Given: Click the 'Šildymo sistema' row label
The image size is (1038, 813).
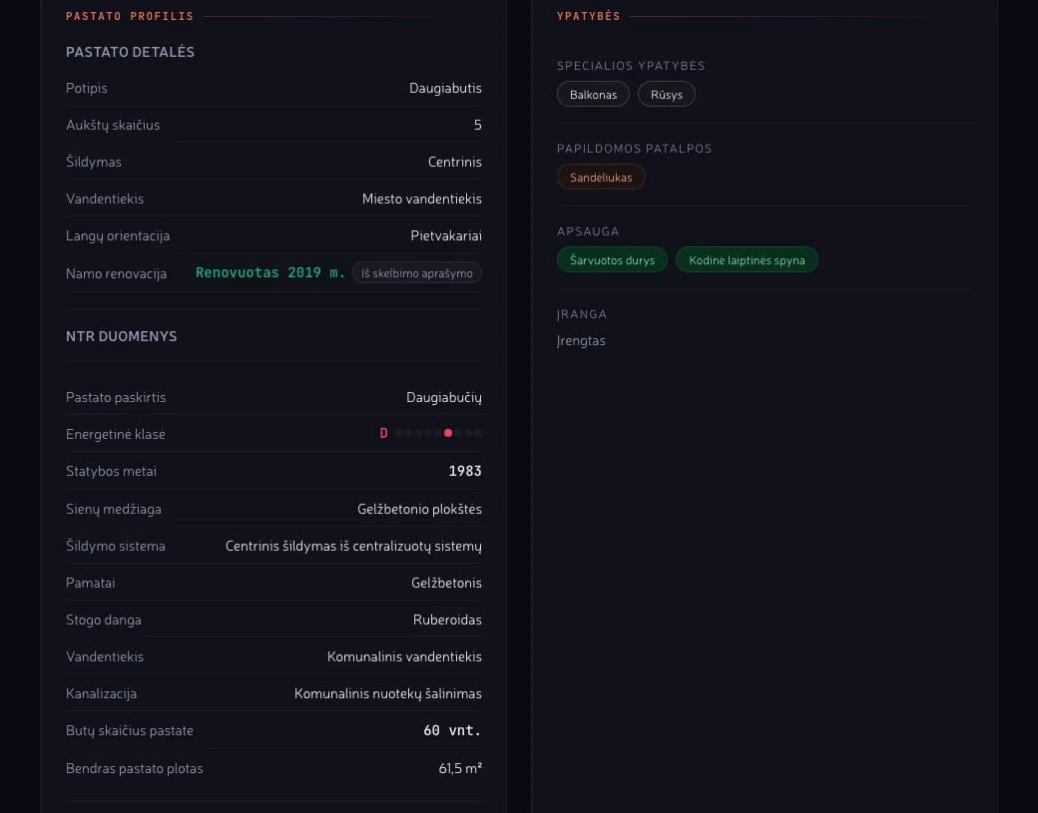Looking at the screenshot, I should coord(115,547).
